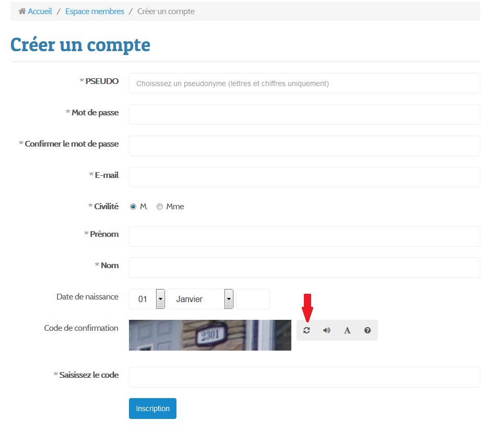Click the Confirmer le mot de passe field
The height and width of the screenshot is (444, 485).
point(304,146)
